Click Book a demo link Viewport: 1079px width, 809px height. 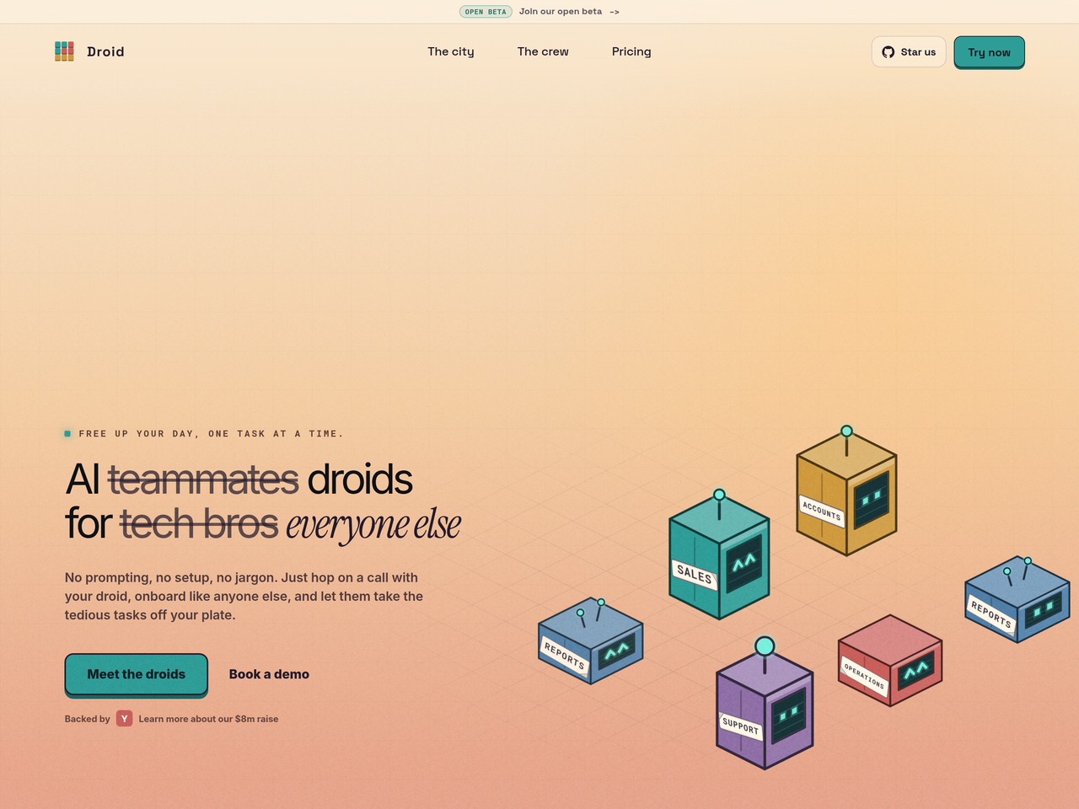pyautogui.click(x=269, y=674)
